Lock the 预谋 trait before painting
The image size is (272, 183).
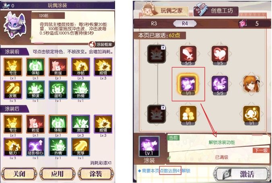click(x=35, y=90)
